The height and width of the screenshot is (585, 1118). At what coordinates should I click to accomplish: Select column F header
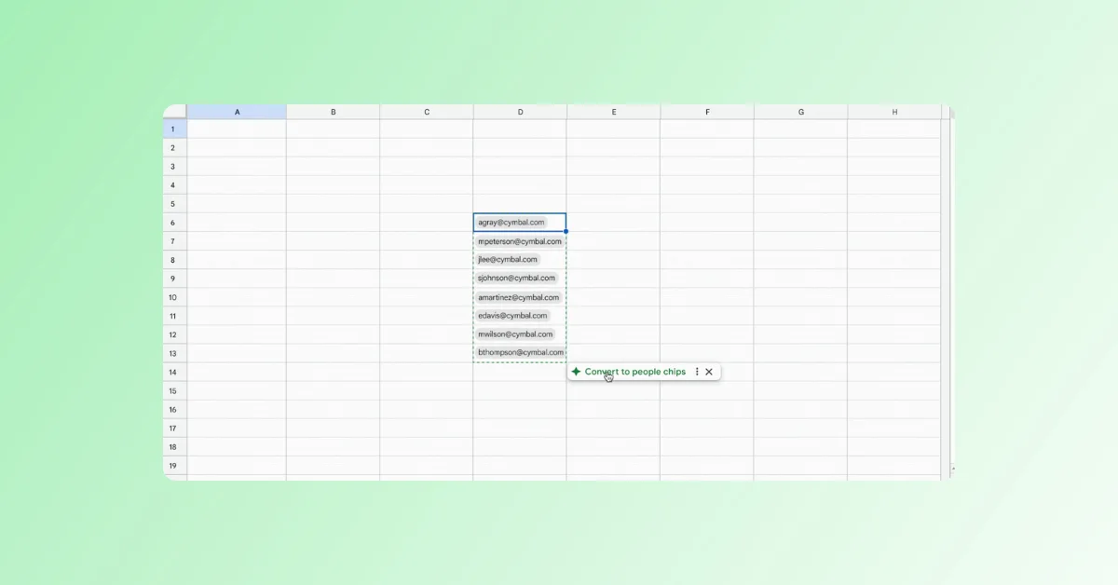pos(707,112)
